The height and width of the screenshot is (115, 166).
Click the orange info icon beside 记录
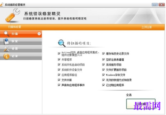pos(6,56)
